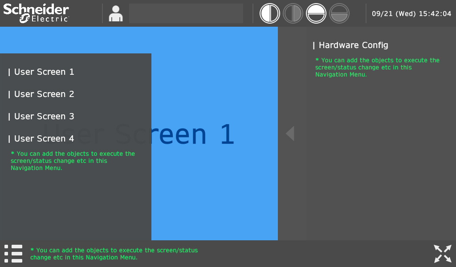Toggle the left-half filled circle icon
This screenshot has height=267, width=456.
(269, 13)
